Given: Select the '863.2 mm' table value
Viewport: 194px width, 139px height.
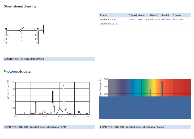Looking at the screenshot, I should coord(178,19).
